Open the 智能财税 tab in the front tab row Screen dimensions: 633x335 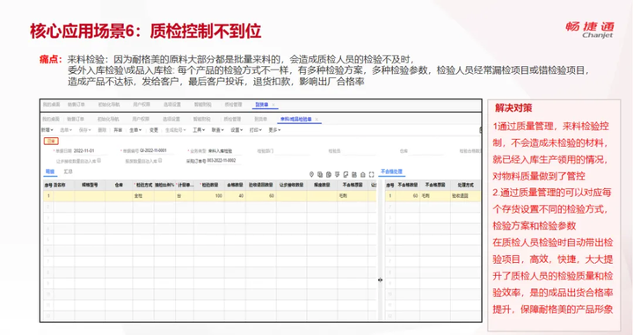[201, 119]
